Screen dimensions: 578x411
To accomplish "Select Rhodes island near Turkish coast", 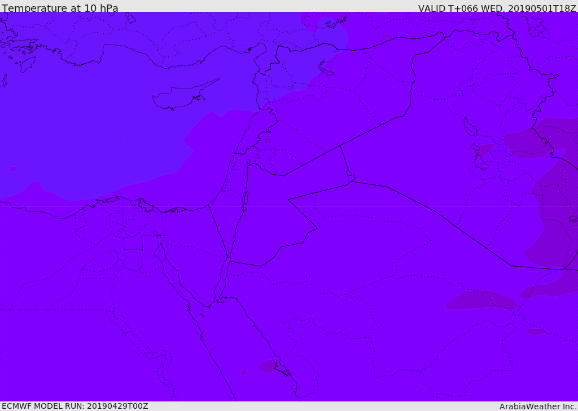I will click(28, 64).
